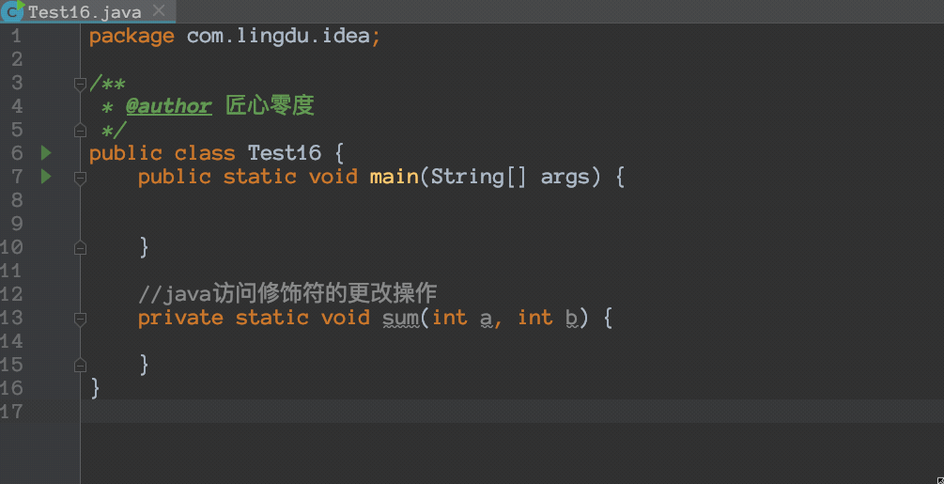The image size is (944, 484).
Task: Click the Javadoc end fold marker
Action: (80, 130)
